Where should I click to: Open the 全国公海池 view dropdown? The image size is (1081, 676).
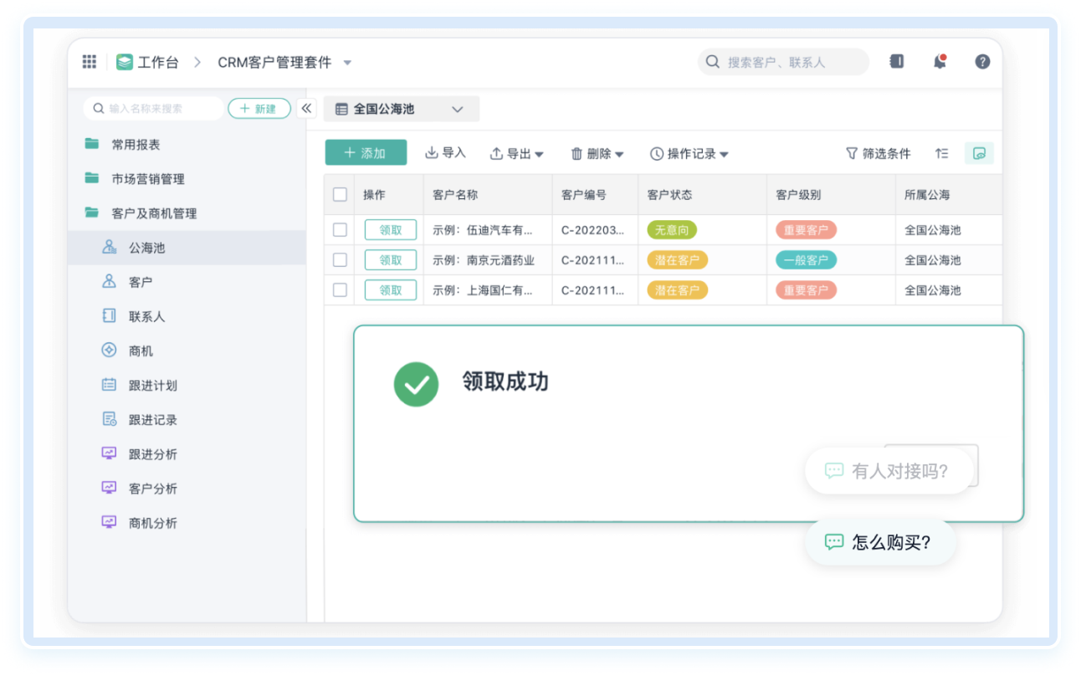point(402,109)
